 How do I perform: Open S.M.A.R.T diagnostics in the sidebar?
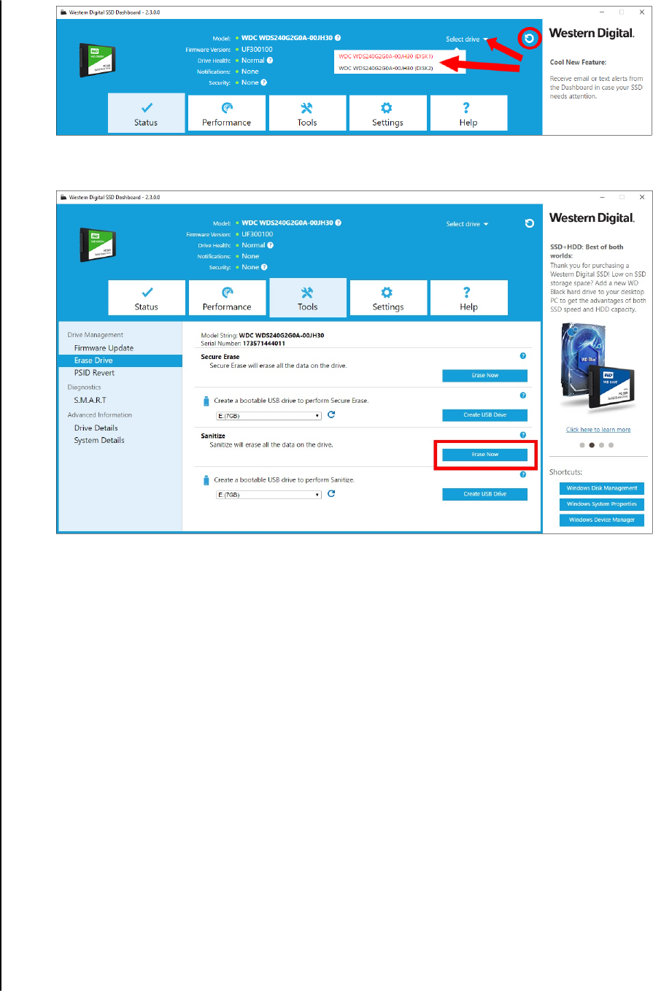click(x=90, y=400)
